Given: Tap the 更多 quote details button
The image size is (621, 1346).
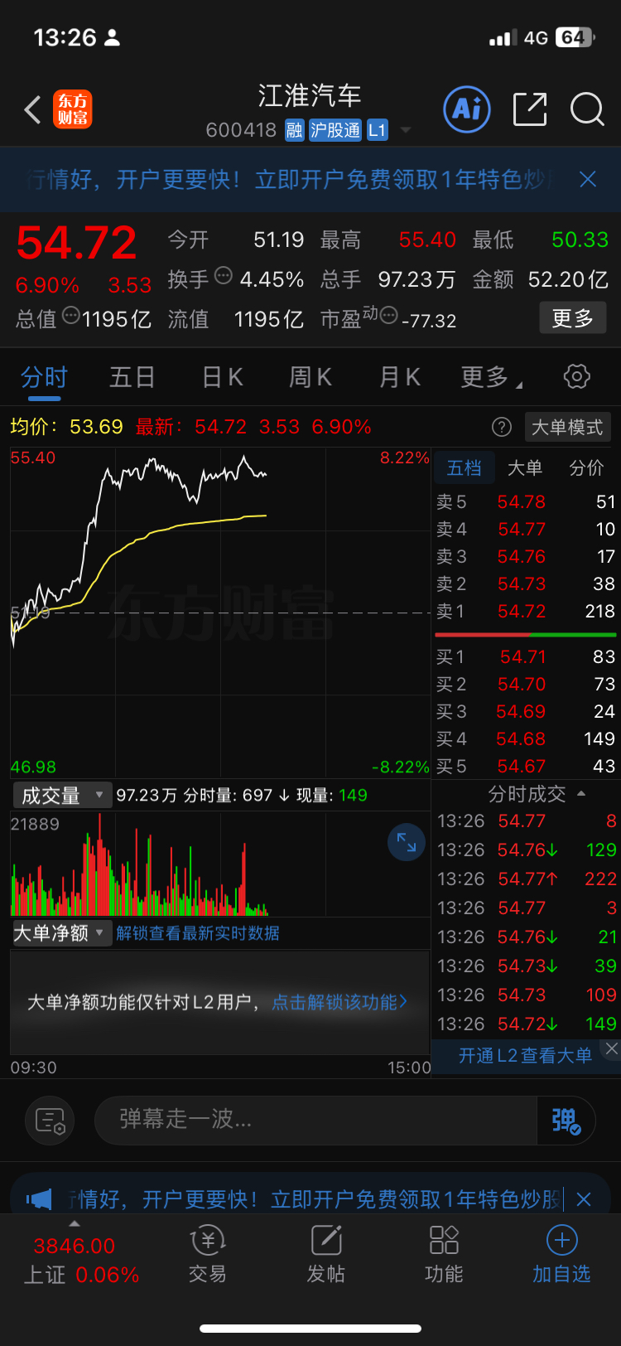Looking at the screenshot, I should pyautogui.click(x=573, y=317).
